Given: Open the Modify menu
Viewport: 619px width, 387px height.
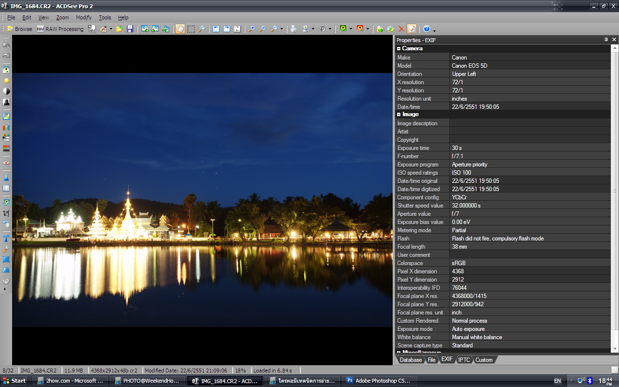Looking at the screenshot, I should click(83, 17).
